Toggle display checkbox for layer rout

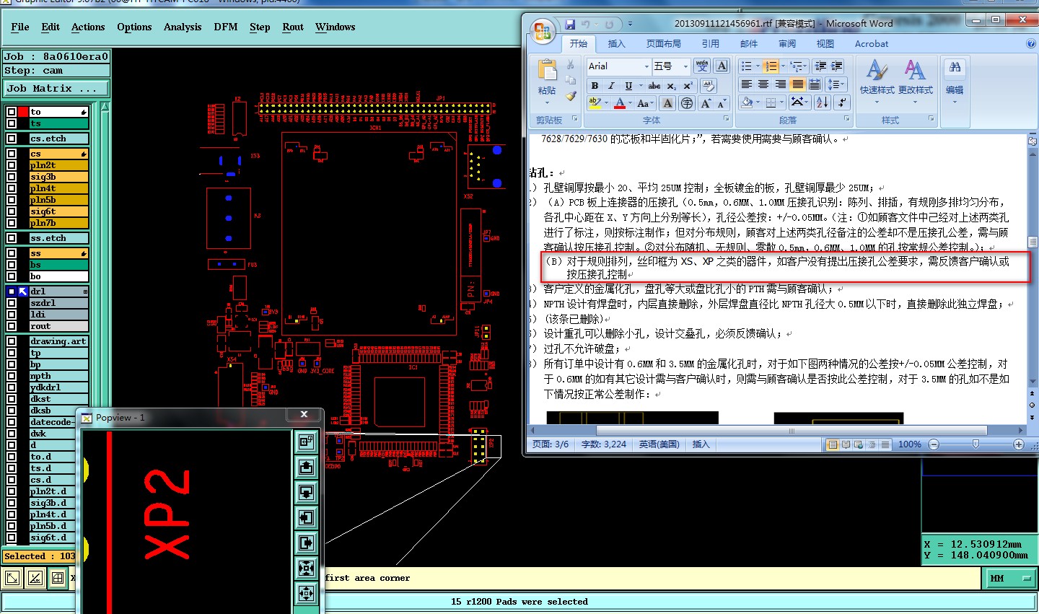[11, 326]
